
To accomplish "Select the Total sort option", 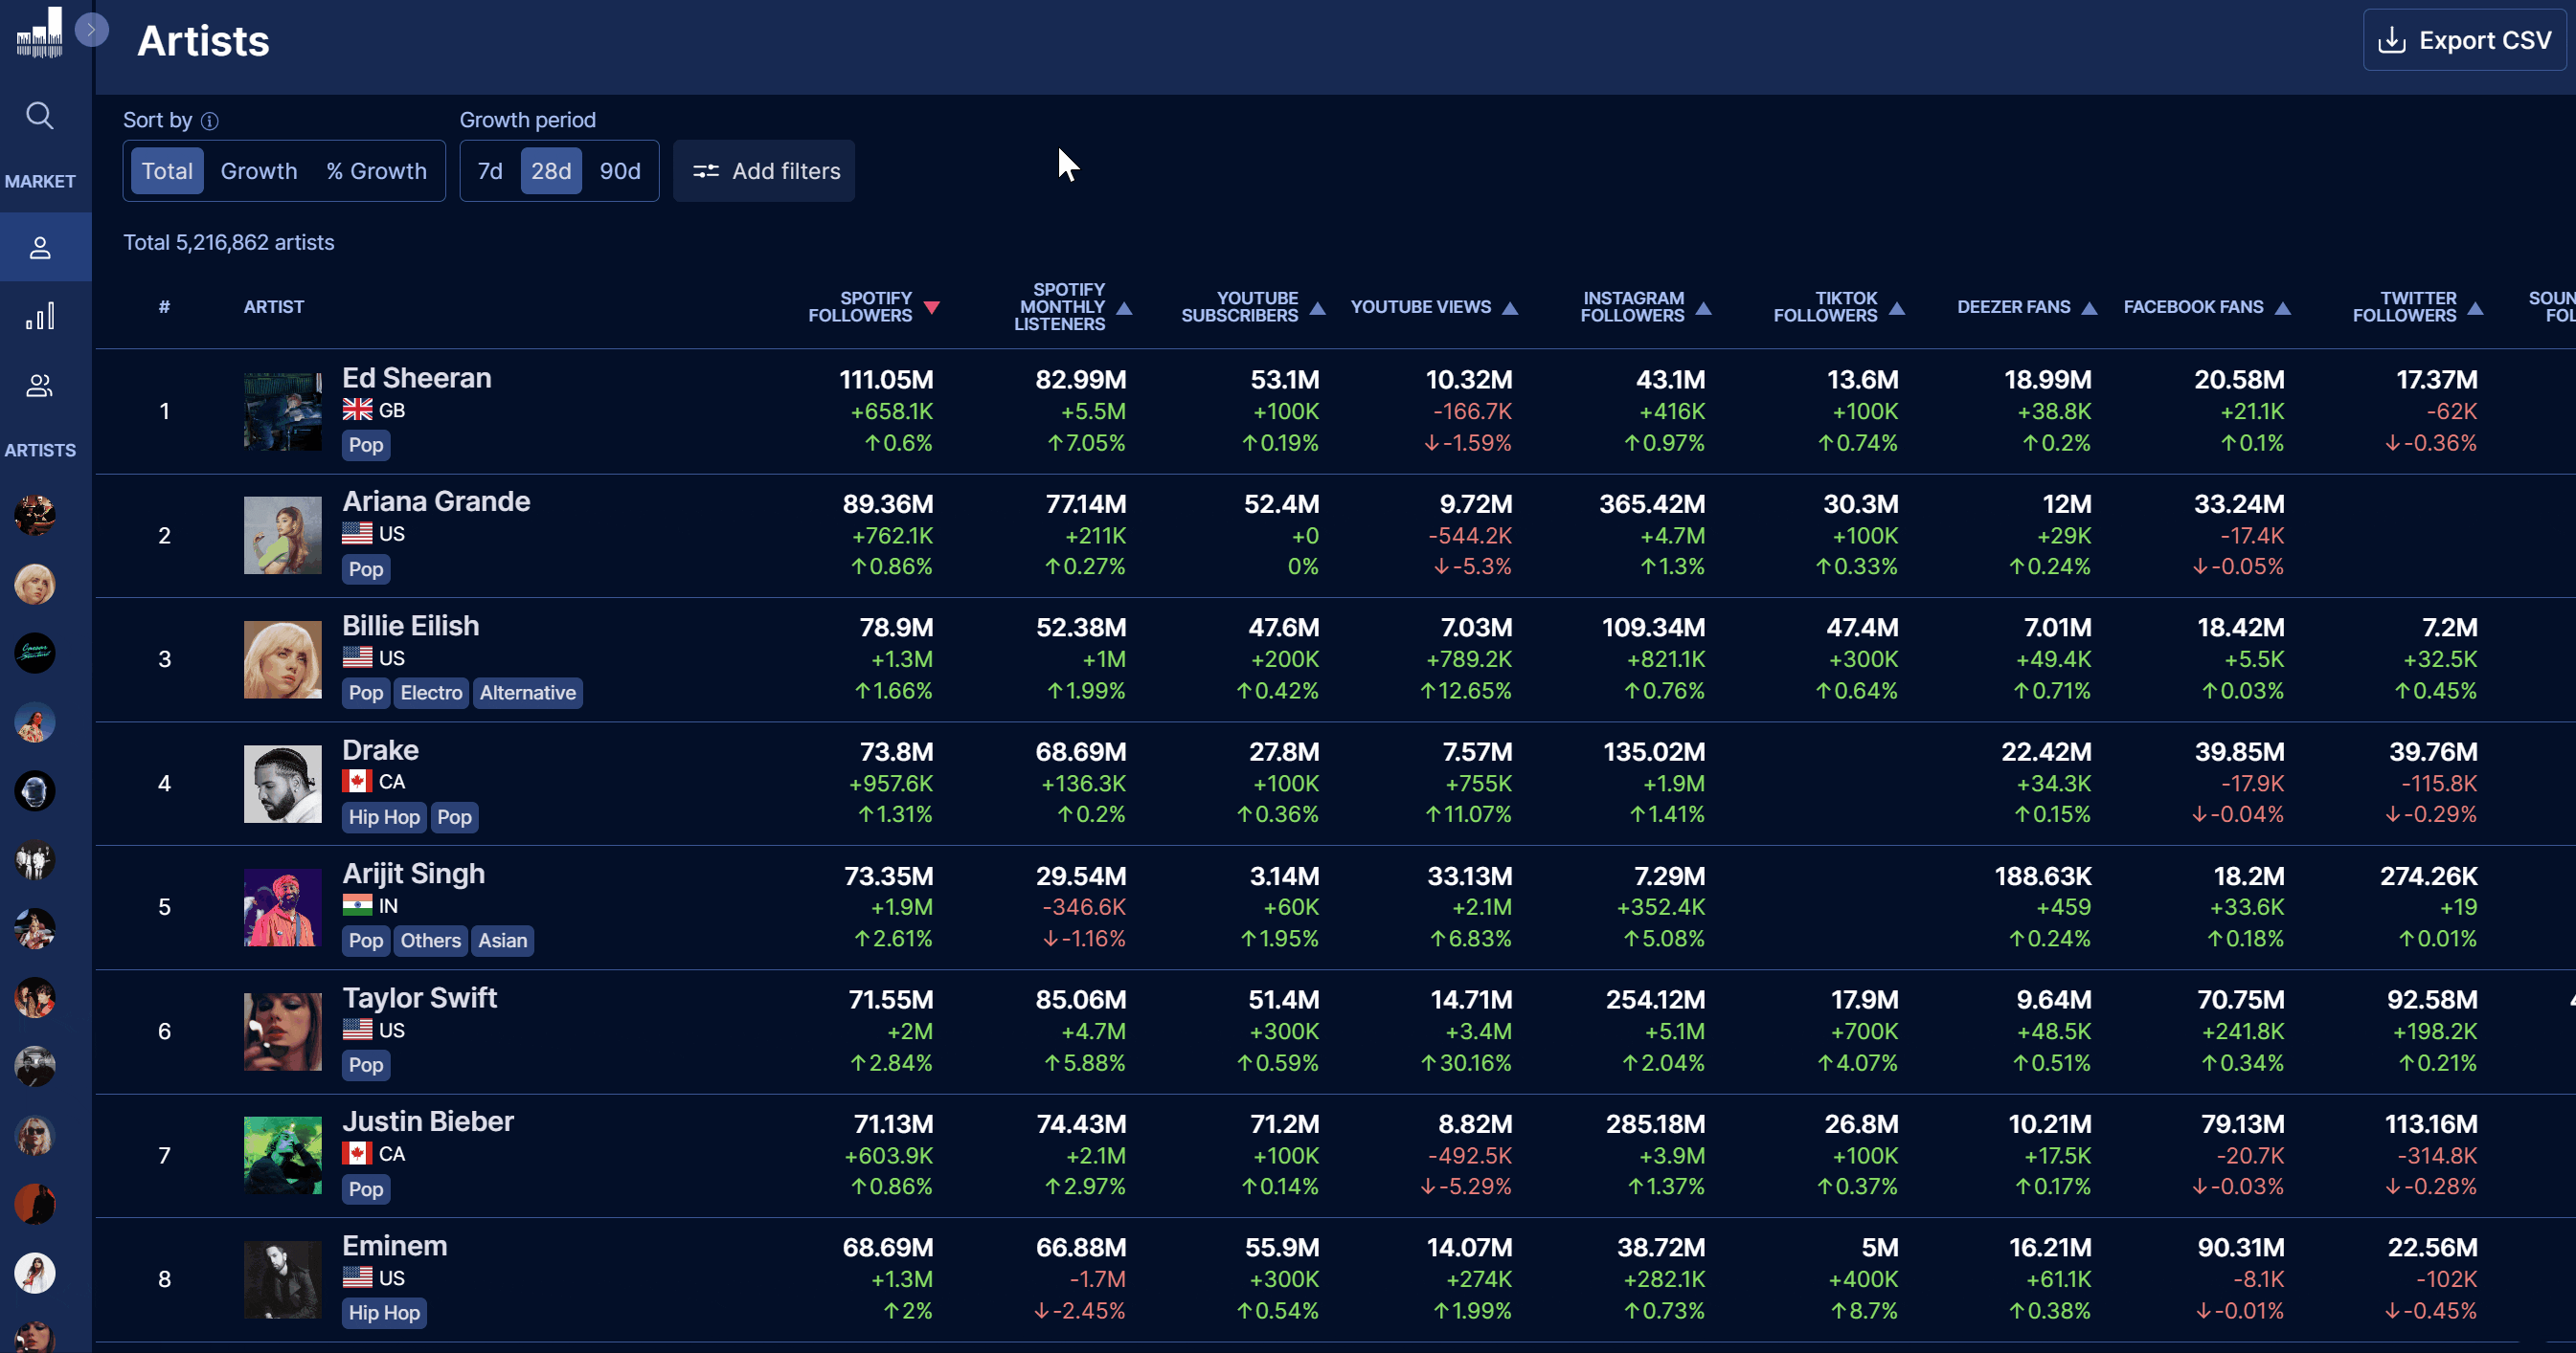I will [167, 171].
